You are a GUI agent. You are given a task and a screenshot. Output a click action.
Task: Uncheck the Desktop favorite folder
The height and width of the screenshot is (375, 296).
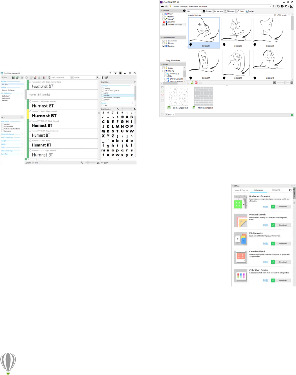click(164, 46)
